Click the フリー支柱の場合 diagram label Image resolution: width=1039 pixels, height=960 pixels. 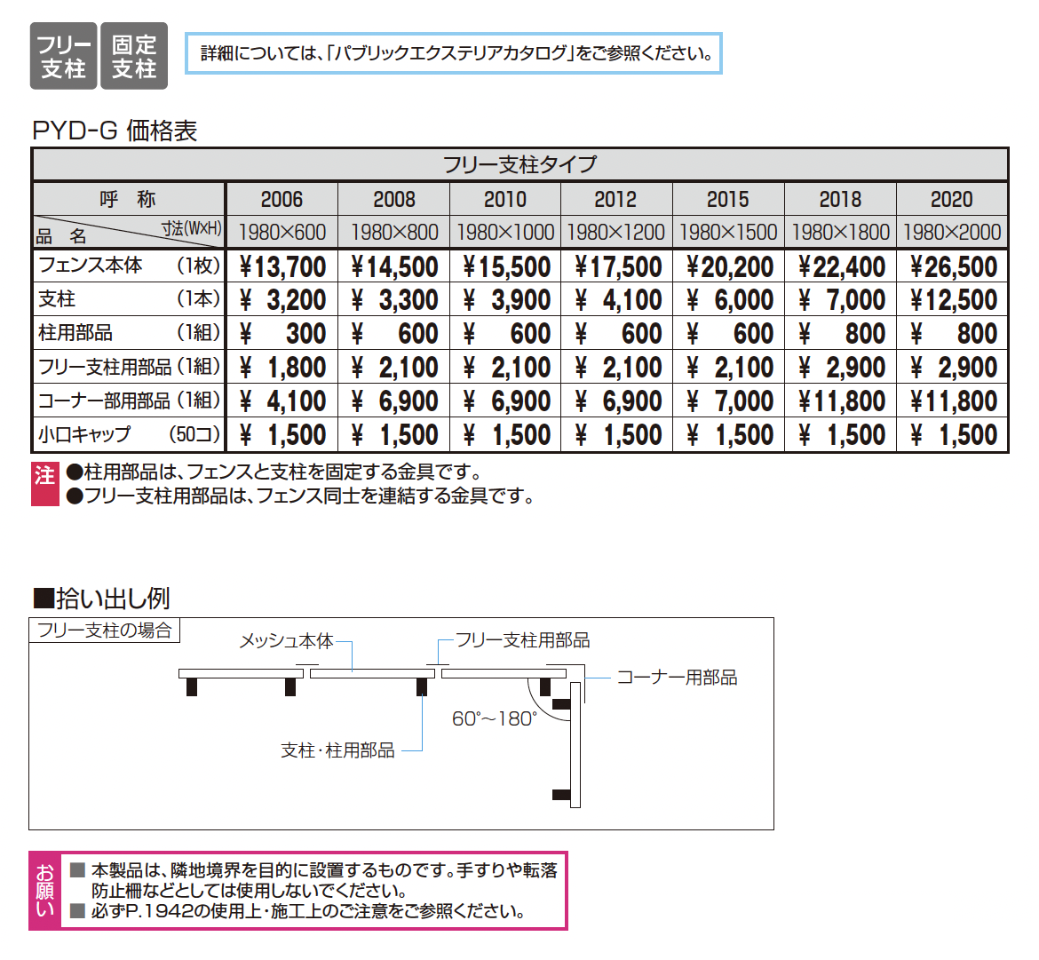click(x=104, y=630)
